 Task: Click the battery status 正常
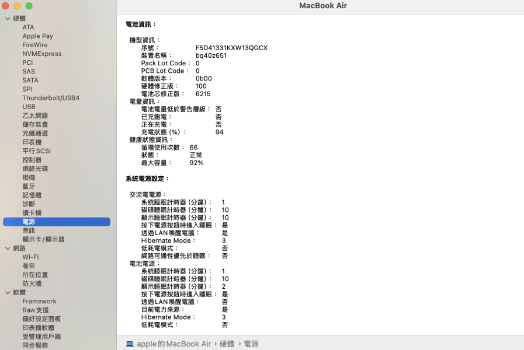coord(196,155)
